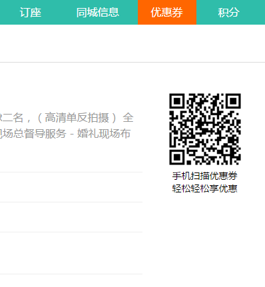
Task: Click the QR code's small alignment square
Action: (x=227, y=151)
